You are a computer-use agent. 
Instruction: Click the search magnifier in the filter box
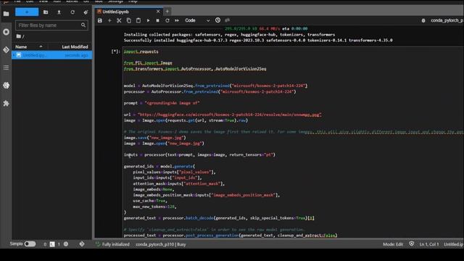tap(83, 25)
